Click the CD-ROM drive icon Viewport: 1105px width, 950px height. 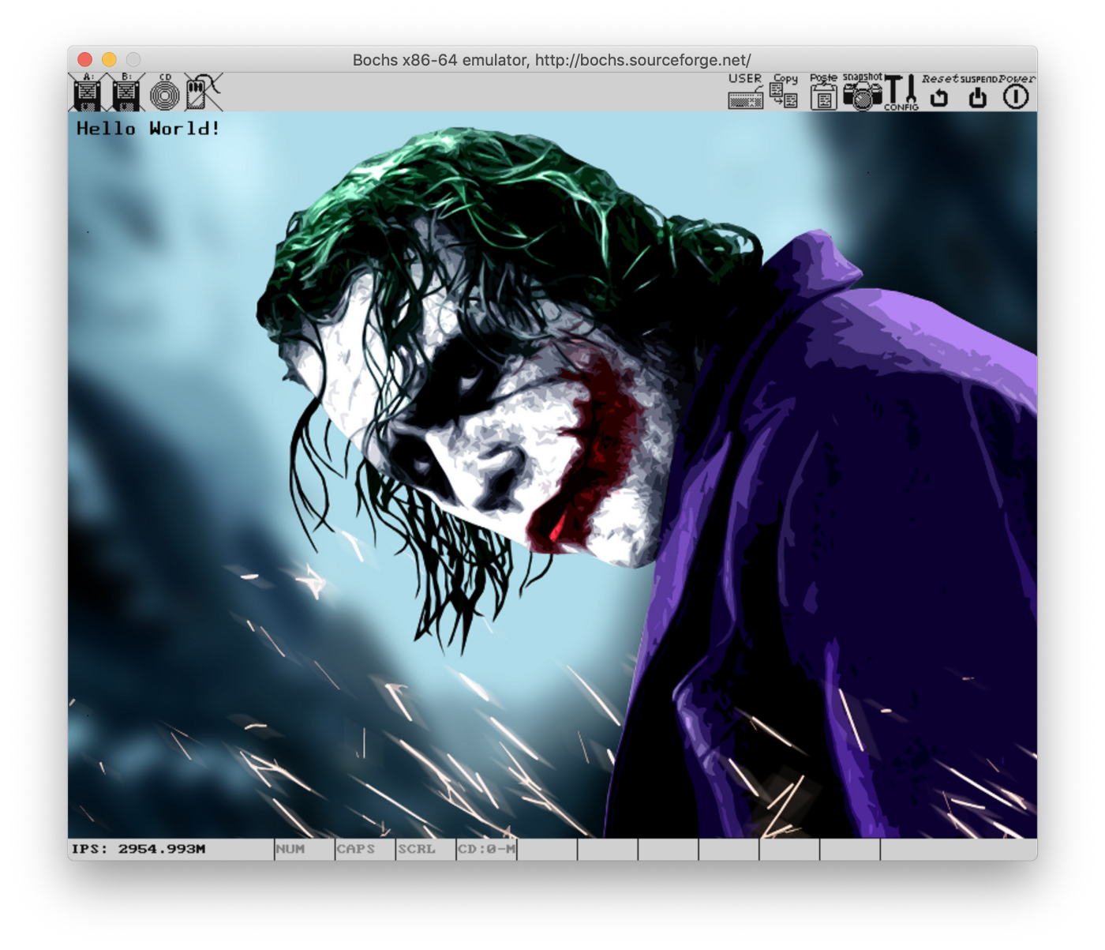click(165, 92)
